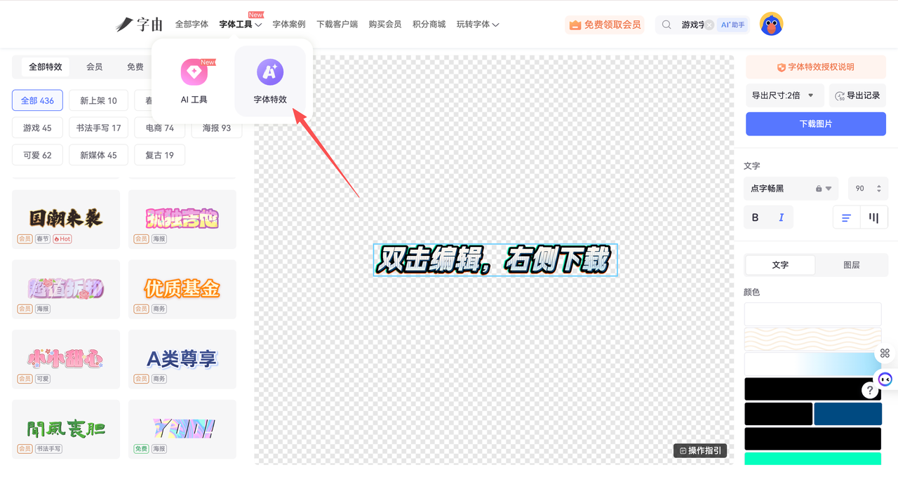Switch to vertical text layout
The image size is (898, 491).
873,217
